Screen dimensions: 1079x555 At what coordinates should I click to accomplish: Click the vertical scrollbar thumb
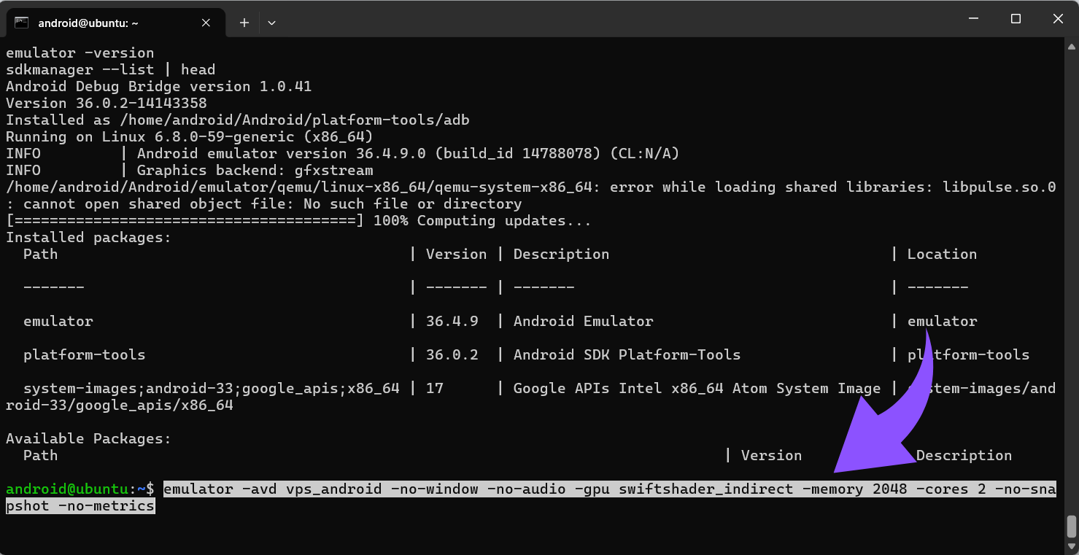tap(1071, 525)
